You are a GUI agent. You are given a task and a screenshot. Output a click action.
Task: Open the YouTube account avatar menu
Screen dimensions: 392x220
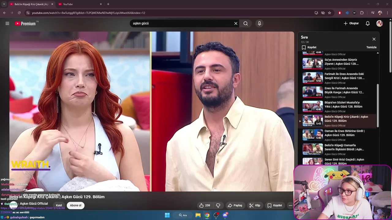(379, 24)
